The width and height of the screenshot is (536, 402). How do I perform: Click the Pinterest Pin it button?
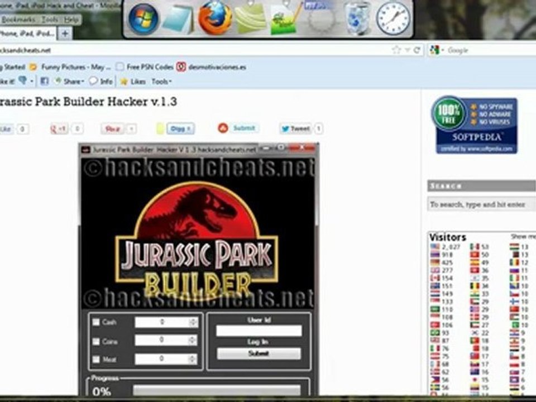112,129
